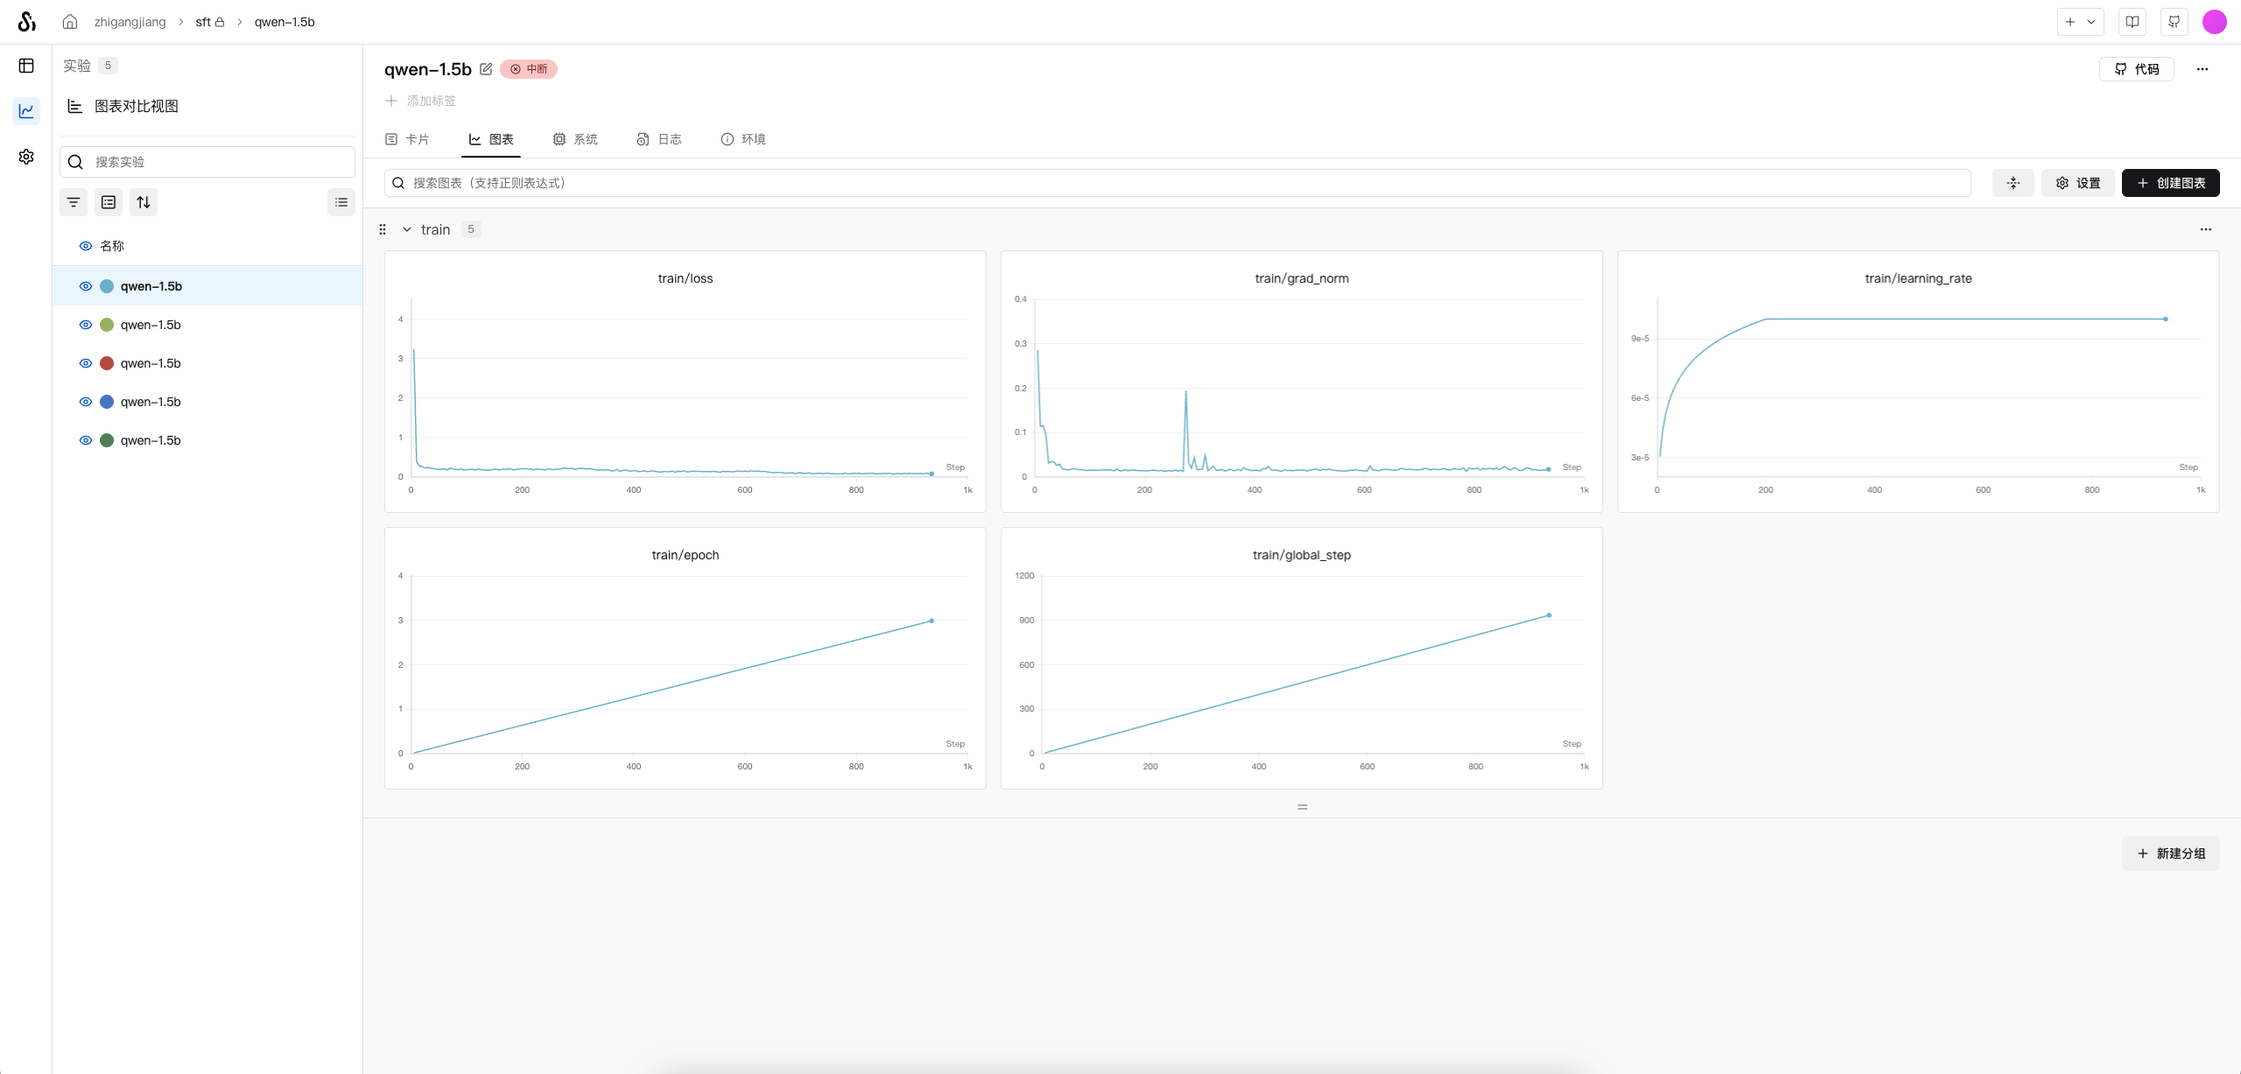This screenshot has width=2241, height=1074.
Task: Click the sort arrows icon in experiment toolbar
Action: point(144,202)
